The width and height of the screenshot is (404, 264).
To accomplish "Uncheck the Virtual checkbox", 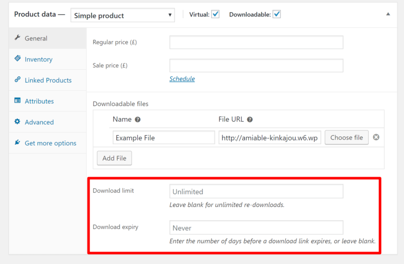I will click(215, 14).
